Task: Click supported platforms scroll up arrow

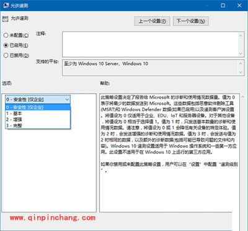Action: [x=241, y=63]
